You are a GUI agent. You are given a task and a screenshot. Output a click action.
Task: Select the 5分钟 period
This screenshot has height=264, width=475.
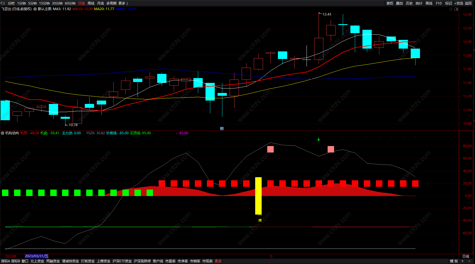tap(32, 3)
